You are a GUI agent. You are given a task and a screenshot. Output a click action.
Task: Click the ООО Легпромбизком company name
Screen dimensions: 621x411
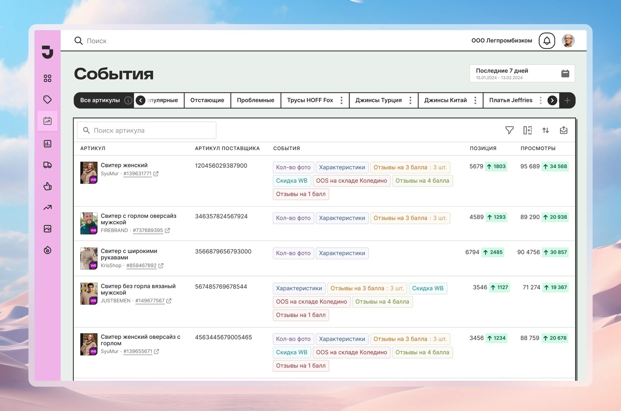coord(502,41)
